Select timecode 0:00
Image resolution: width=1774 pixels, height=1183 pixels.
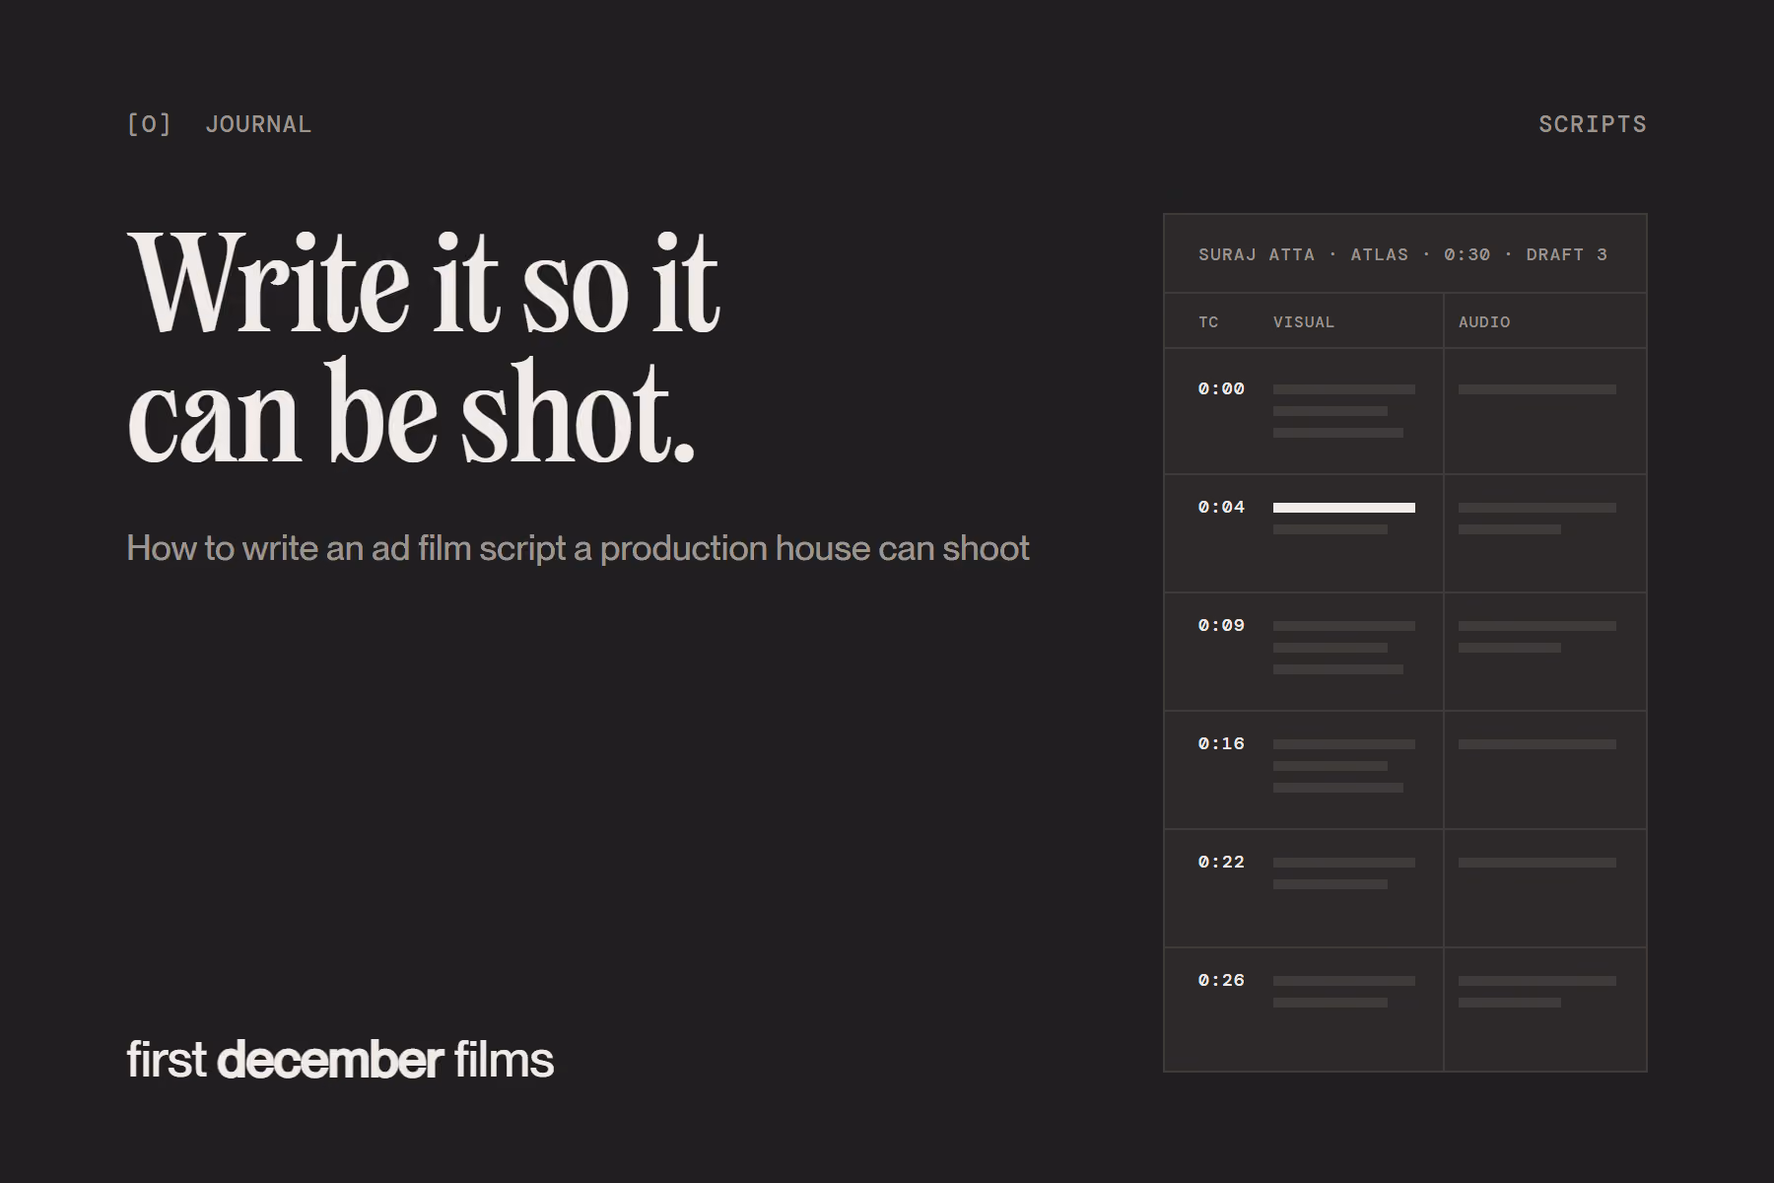[x=1221, y=389]
